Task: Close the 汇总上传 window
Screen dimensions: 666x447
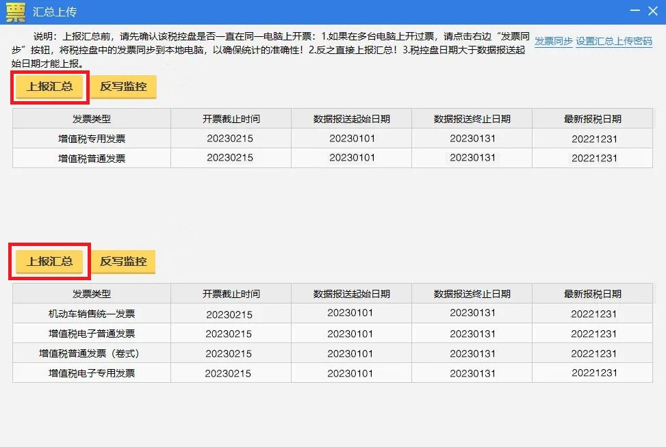Action: tap(653, 11)
